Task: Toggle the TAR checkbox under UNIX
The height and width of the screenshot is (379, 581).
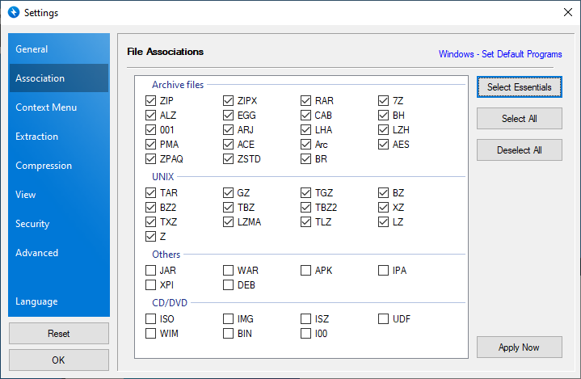Action: [151, 193]
